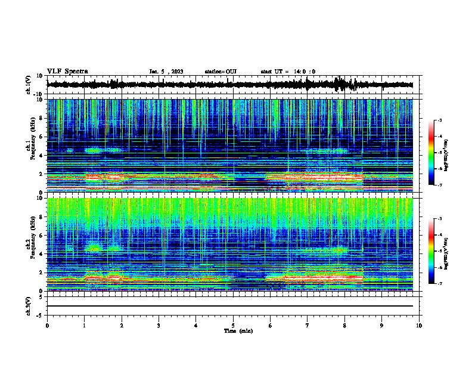This screenshot has width=472, height=365.
Task: Click the ch.1 "Frequency (kHz)" axis label
Action: point(33,138)
